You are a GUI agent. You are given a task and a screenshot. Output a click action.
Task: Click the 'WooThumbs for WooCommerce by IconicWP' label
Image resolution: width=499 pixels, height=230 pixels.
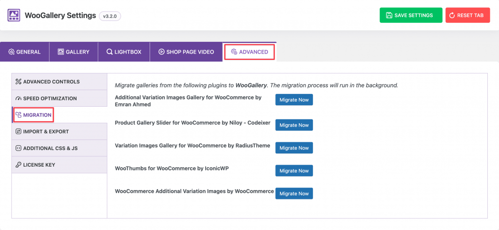tap(172, 168)
